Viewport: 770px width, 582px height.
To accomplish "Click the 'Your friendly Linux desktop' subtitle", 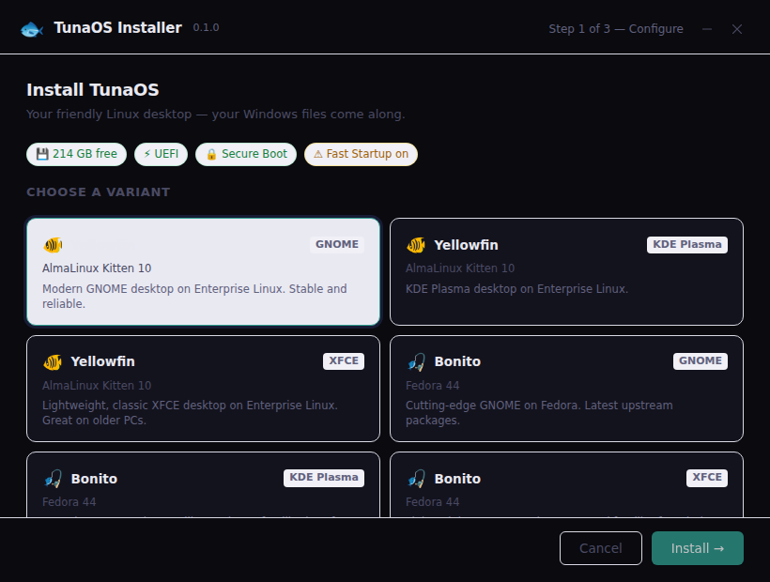I will (x=216, y=115).
